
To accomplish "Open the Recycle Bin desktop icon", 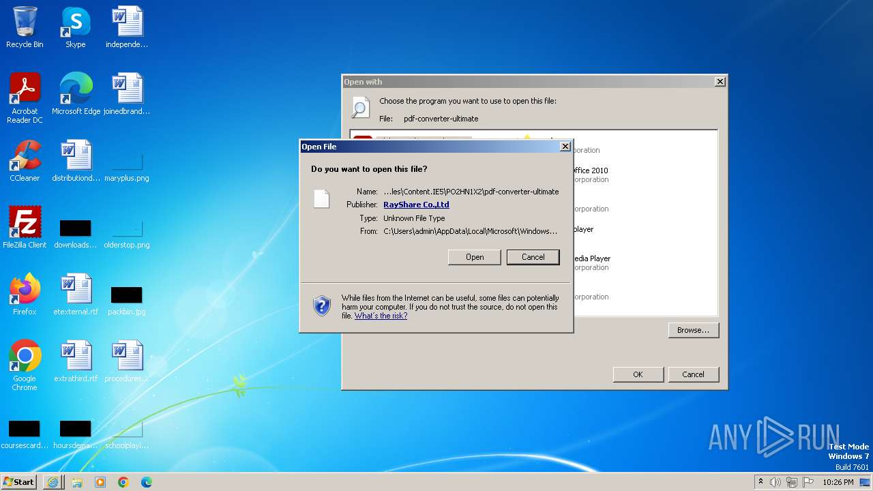I will tap(25, 27).
